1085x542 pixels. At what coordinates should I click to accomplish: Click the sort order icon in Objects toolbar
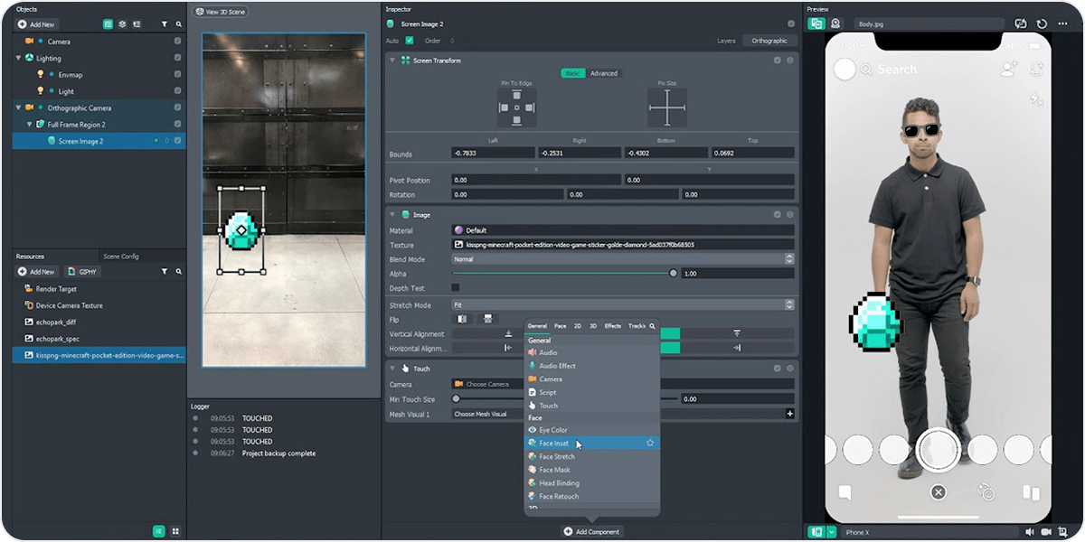click(136, 24)
